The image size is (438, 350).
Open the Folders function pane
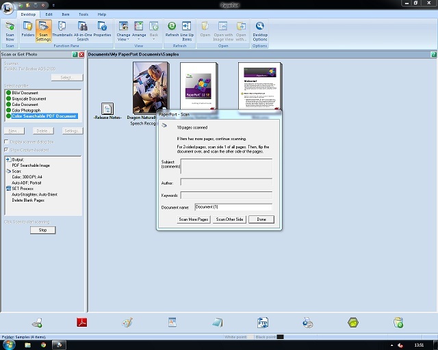pos(27,29)
